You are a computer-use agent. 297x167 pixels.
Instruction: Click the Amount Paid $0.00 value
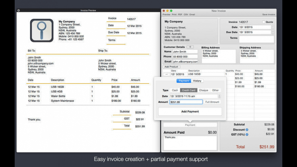(x=212, y=132)
